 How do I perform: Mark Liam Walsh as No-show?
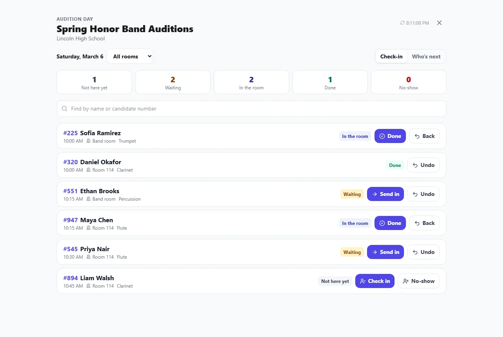[419, 281]
